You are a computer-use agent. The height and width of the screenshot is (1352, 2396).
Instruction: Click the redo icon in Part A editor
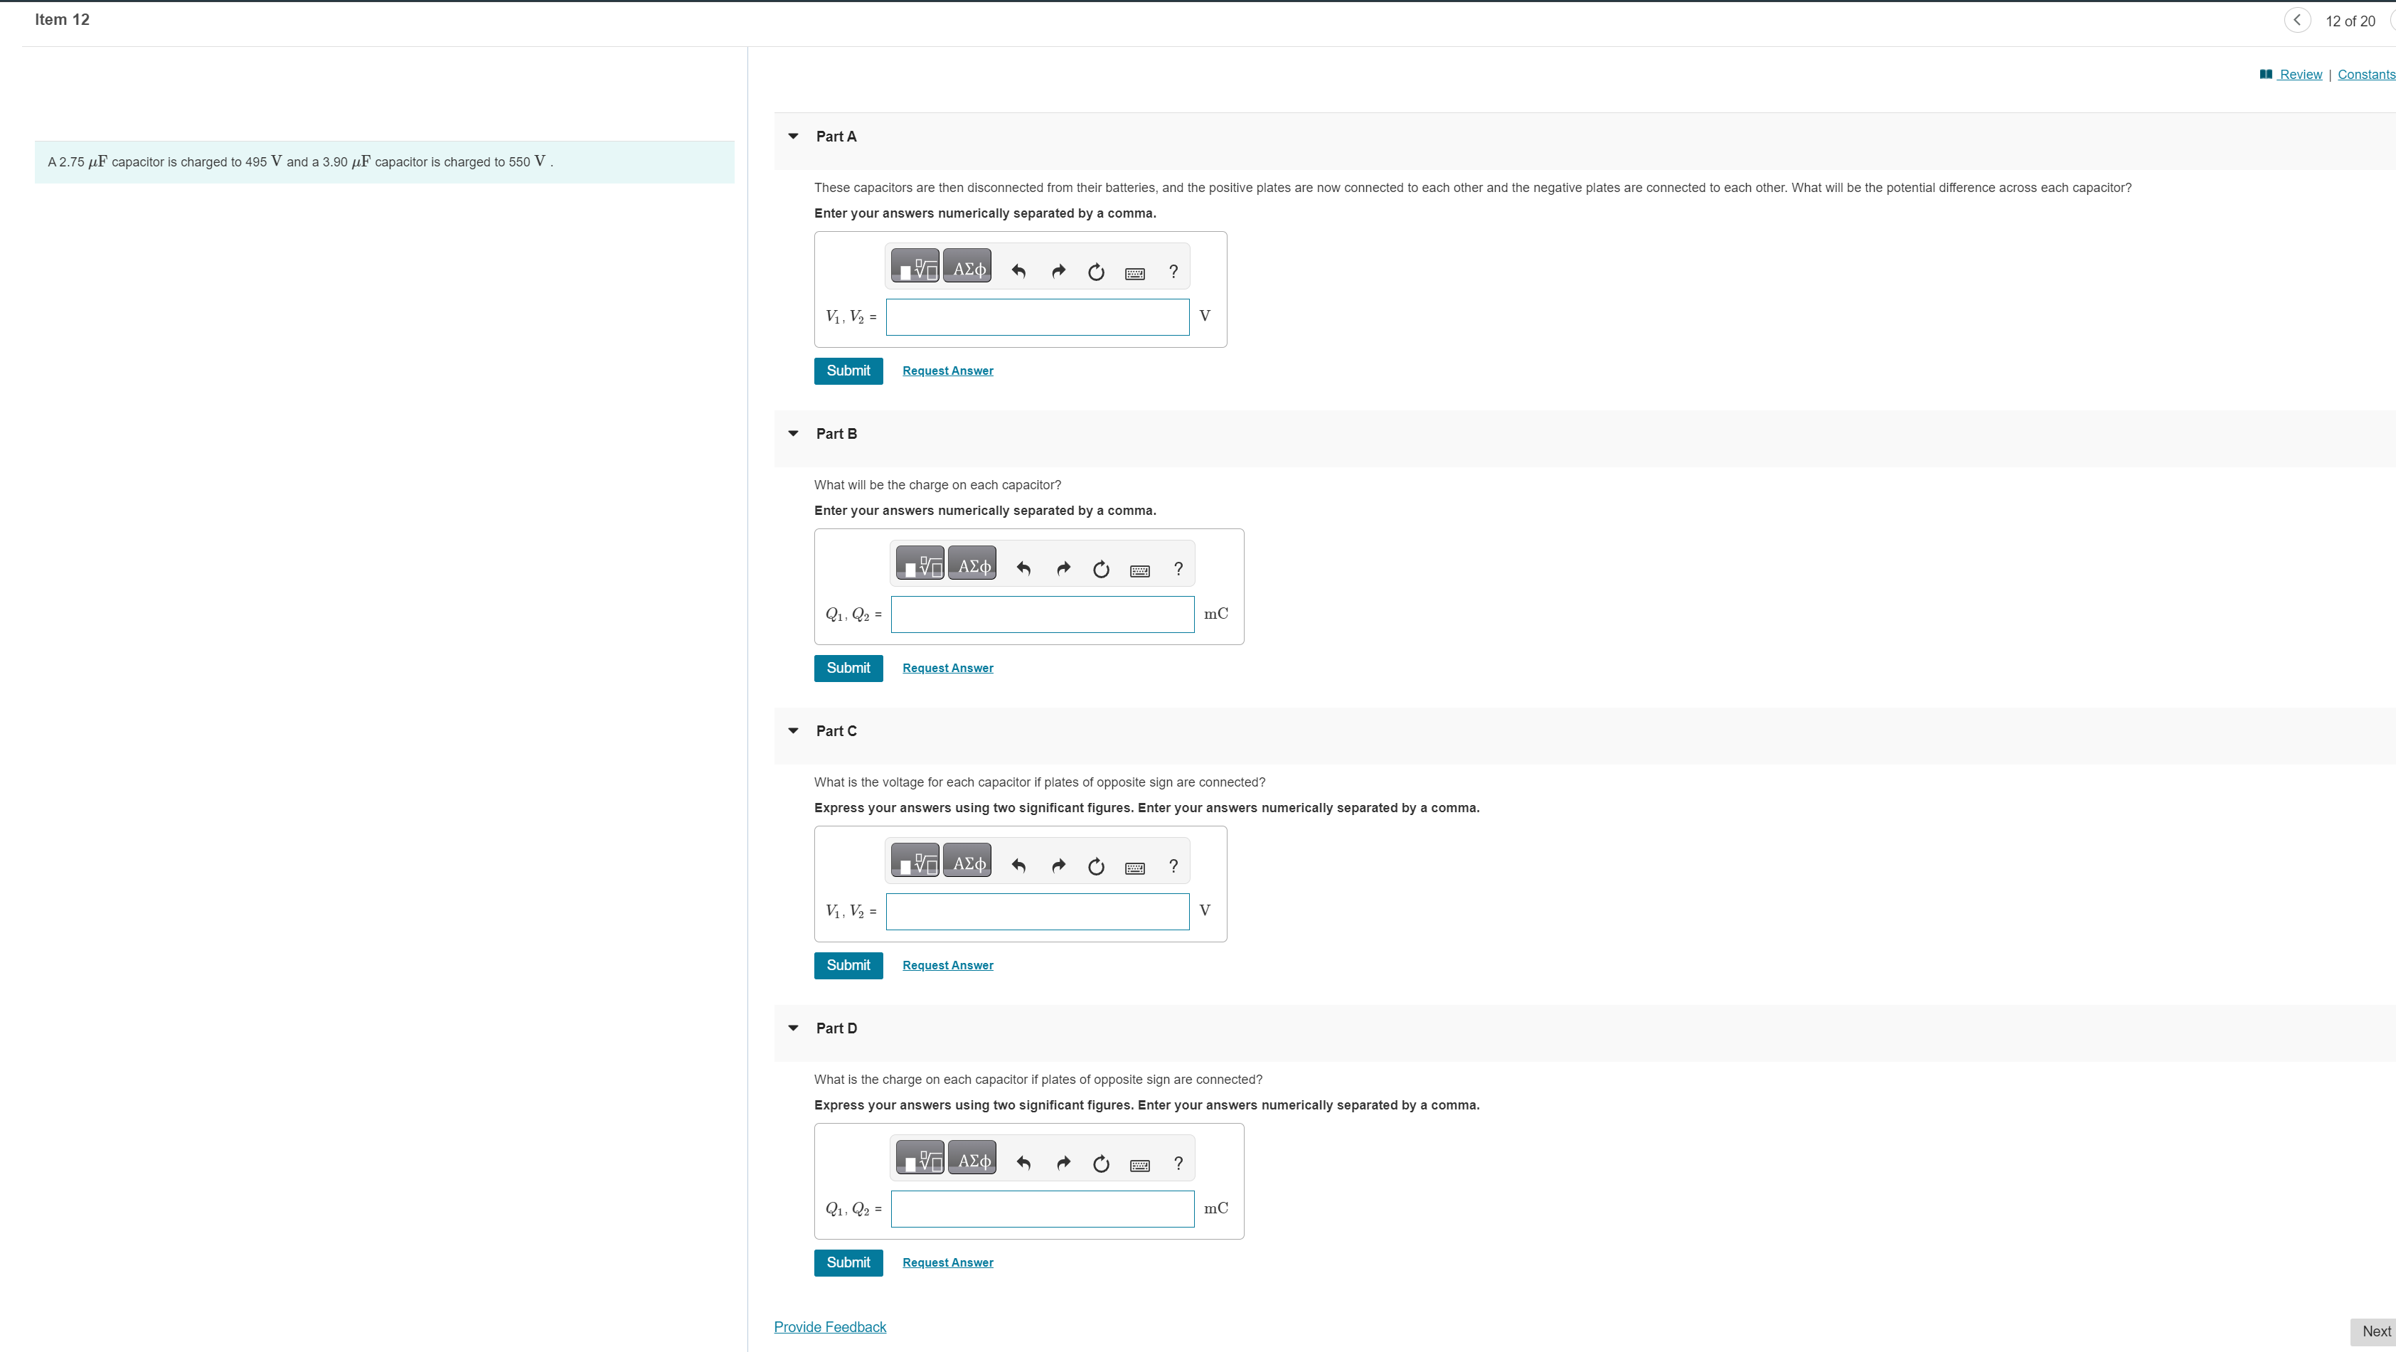pos(1058,270)
